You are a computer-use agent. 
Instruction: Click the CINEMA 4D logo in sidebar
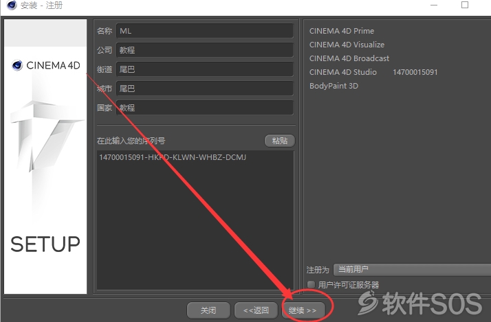(46, 65)
